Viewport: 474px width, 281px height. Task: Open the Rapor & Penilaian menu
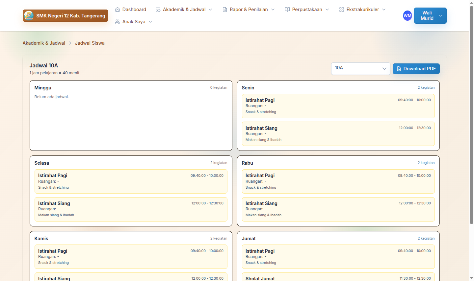pyautogui.click(x=249, y=10)
